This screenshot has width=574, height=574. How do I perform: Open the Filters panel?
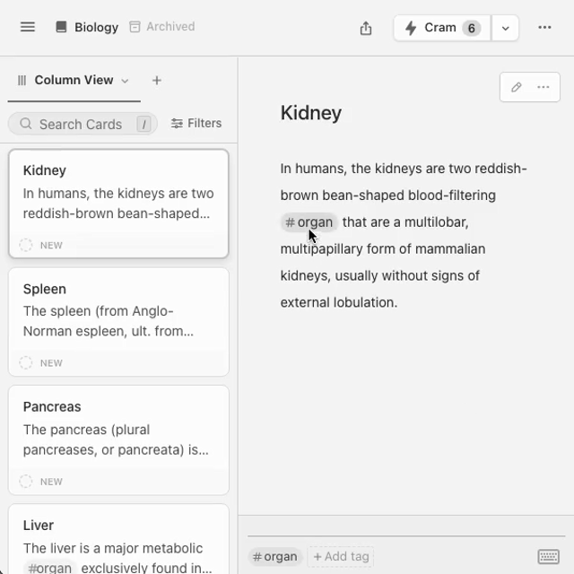196,124
